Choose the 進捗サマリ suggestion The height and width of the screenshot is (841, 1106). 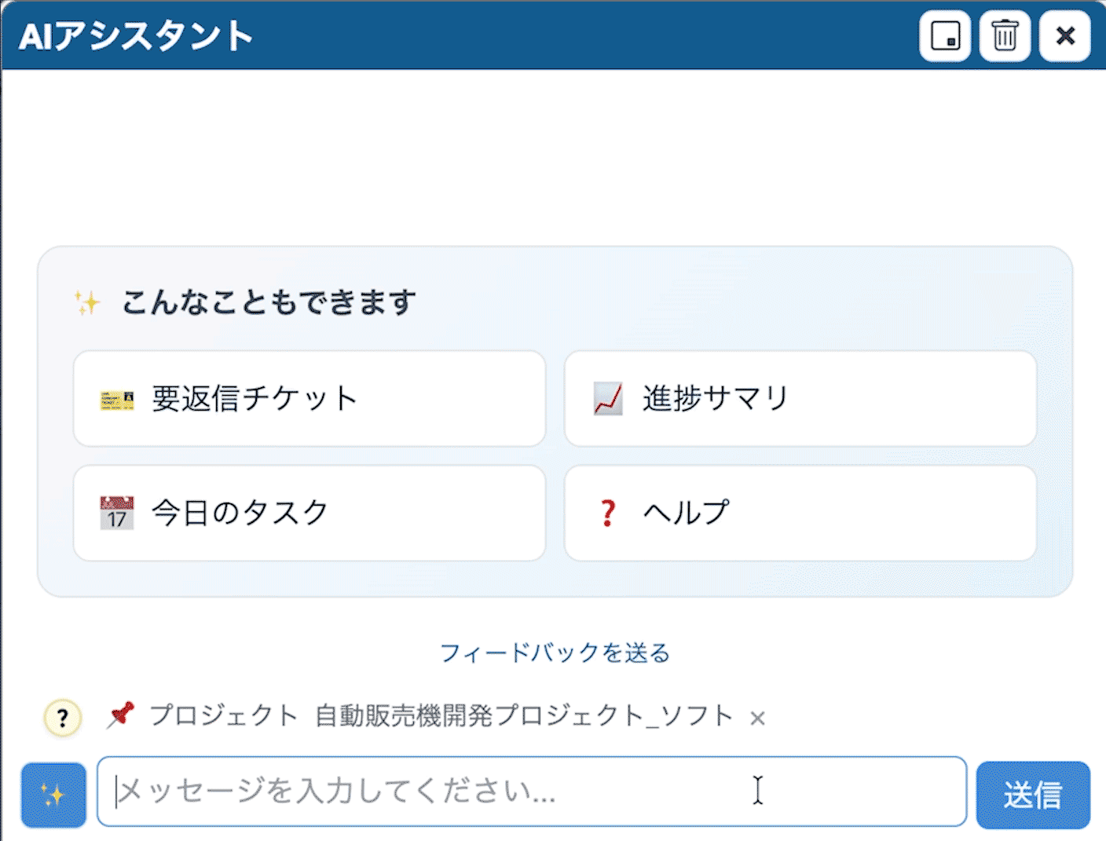(x=800, y=399)
